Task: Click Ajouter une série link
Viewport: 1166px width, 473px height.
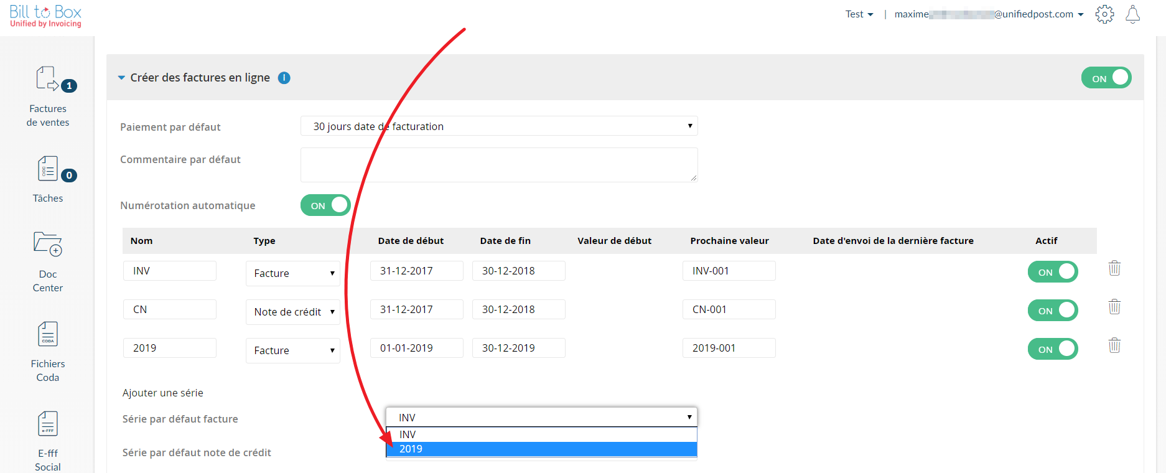Action: (163, 393)
